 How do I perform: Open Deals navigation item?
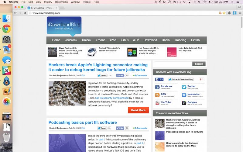tap(166, 40)
